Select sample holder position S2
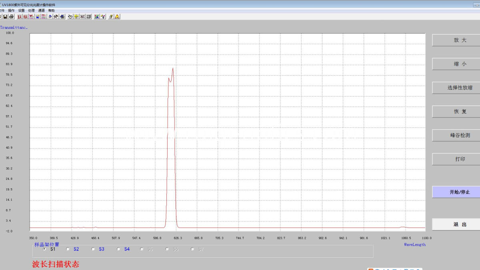 [68, 249]
